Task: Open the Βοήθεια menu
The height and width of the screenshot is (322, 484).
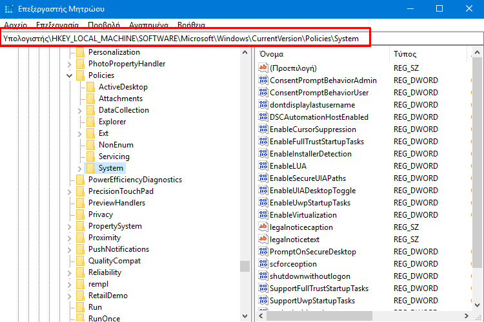Action: click(x=192, y=25)
